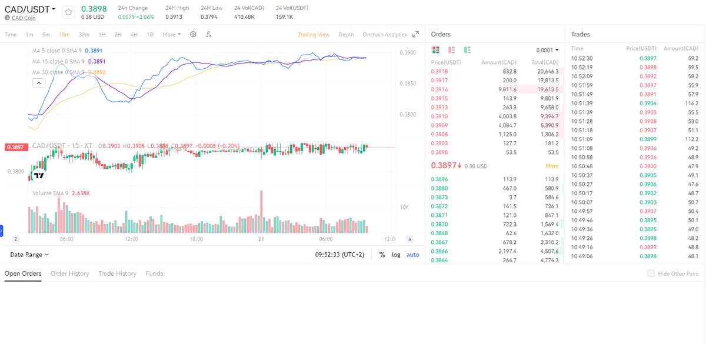Select the 1D timeframe
This screenshot has height=344, width=706.
point(150,35)
